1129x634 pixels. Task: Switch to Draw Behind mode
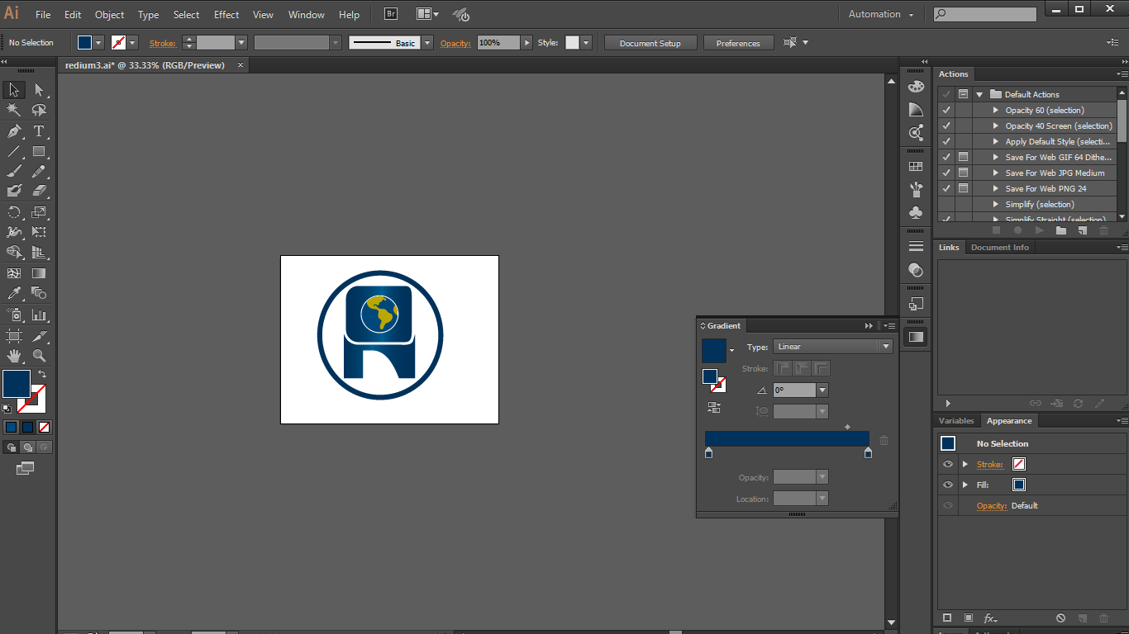point(27,447)
